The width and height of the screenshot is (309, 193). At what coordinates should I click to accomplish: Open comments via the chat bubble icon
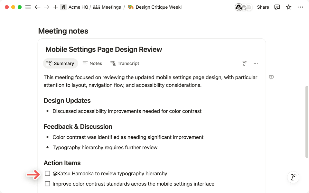tap(277, 7)
